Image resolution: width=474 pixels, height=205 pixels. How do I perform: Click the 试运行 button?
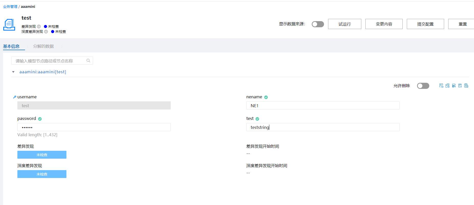[x=345, y=24]
